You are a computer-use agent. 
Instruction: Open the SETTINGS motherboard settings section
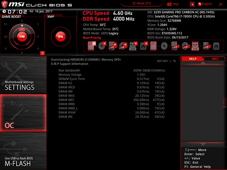(23, 75)
